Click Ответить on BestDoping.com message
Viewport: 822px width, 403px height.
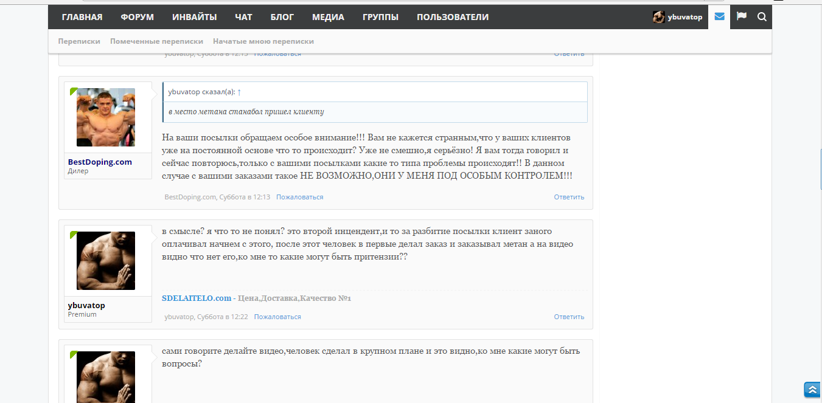568,197
